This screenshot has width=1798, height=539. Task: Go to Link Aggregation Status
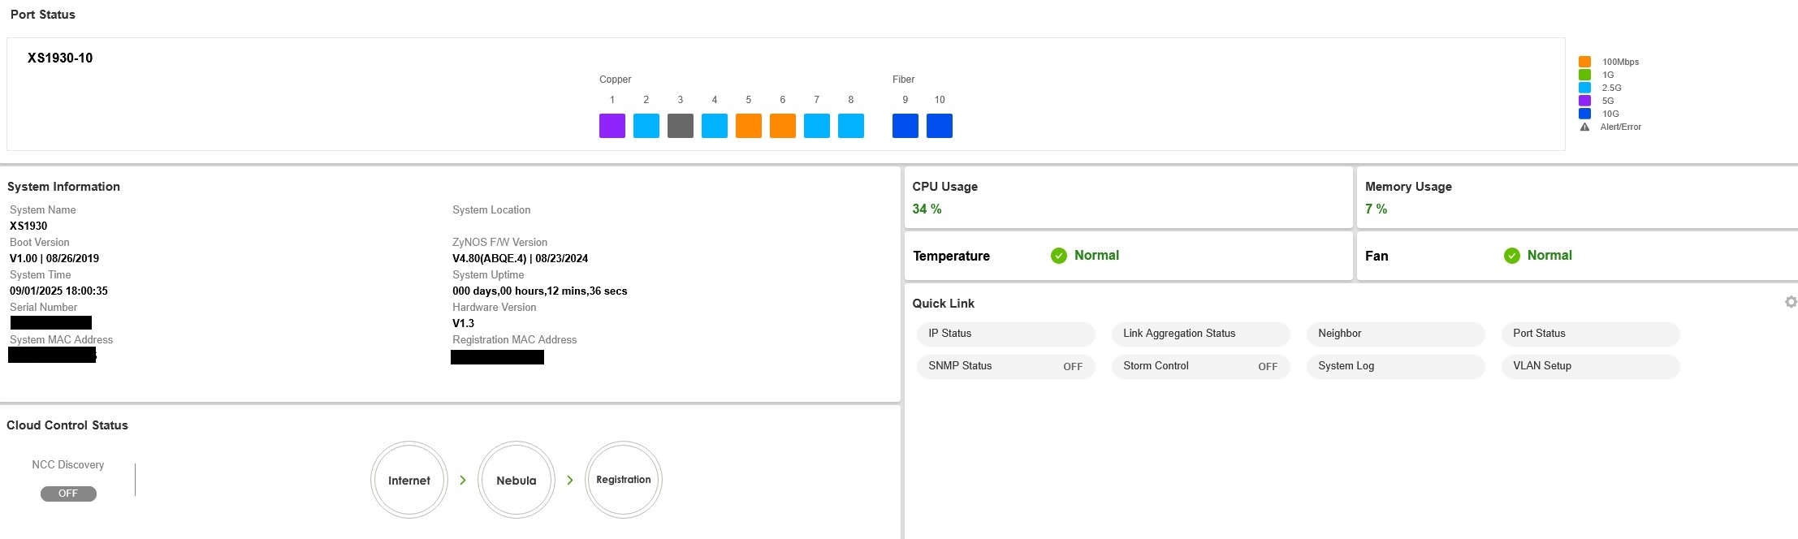[1199, 334]
